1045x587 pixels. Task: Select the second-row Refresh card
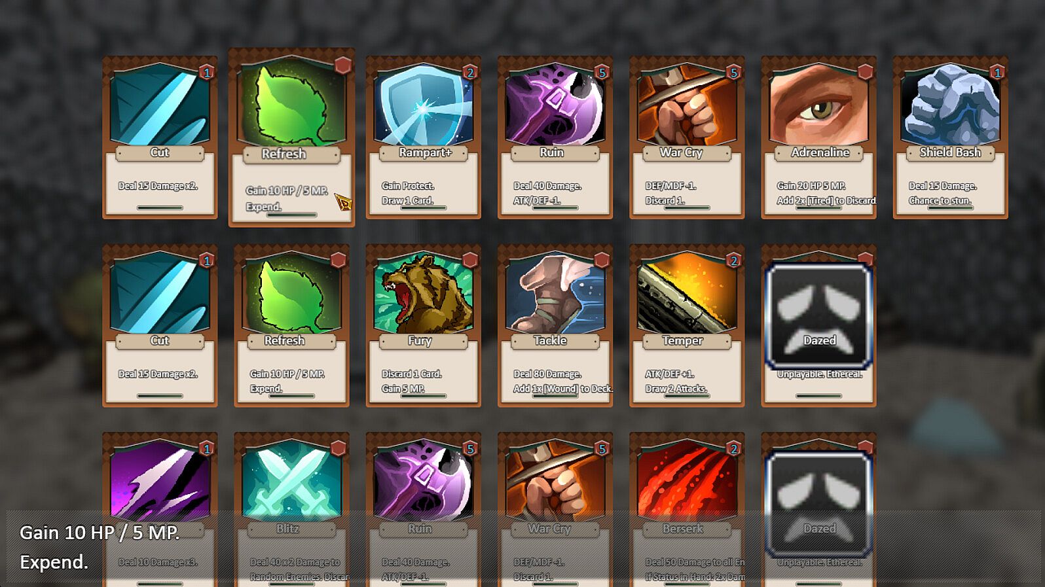coord(292,325)
